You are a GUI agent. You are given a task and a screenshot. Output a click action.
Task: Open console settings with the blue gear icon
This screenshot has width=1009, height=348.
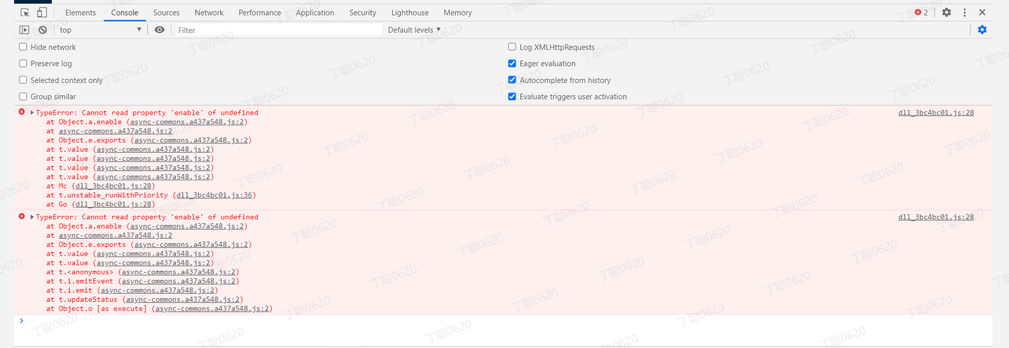(982, 30)
